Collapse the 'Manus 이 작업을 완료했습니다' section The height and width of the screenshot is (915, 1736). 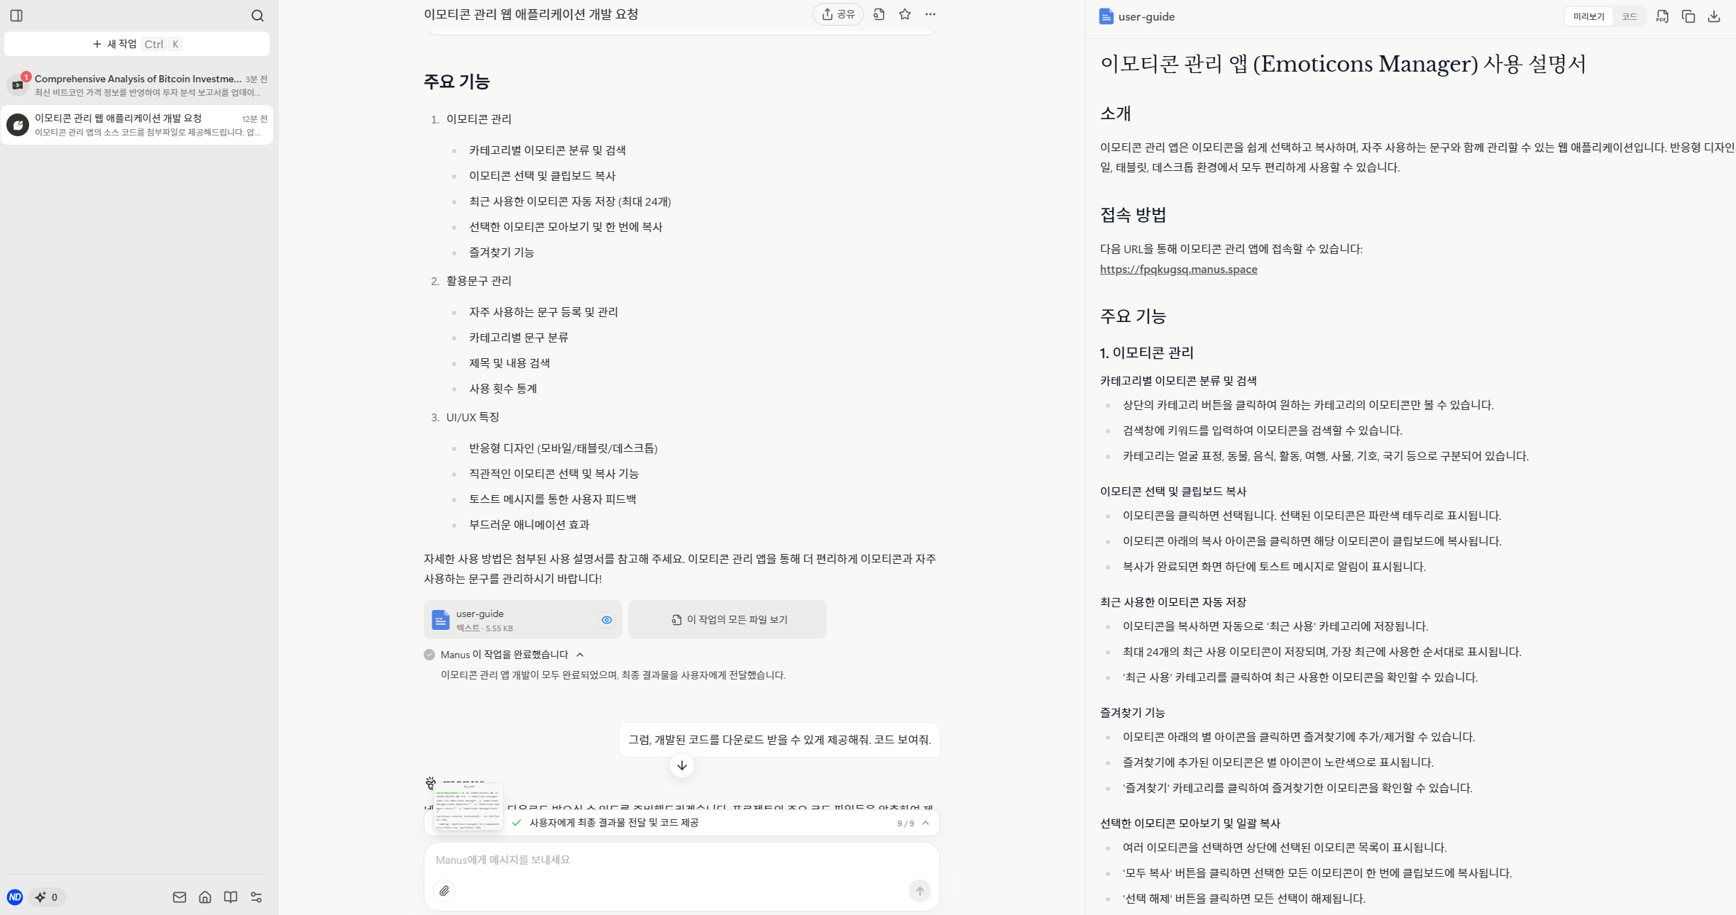580,655
